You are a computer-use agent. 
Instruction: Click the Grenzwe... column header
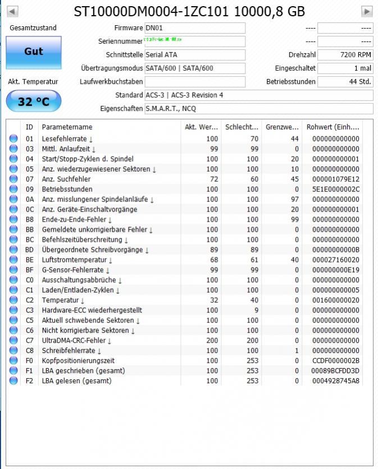(x=282, y=127)
